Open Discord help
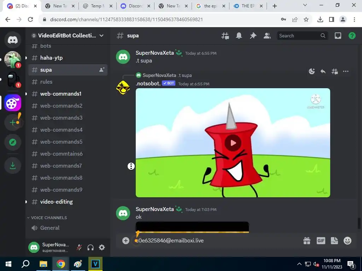This screenshot has height=271, width=362. (352, 36)
